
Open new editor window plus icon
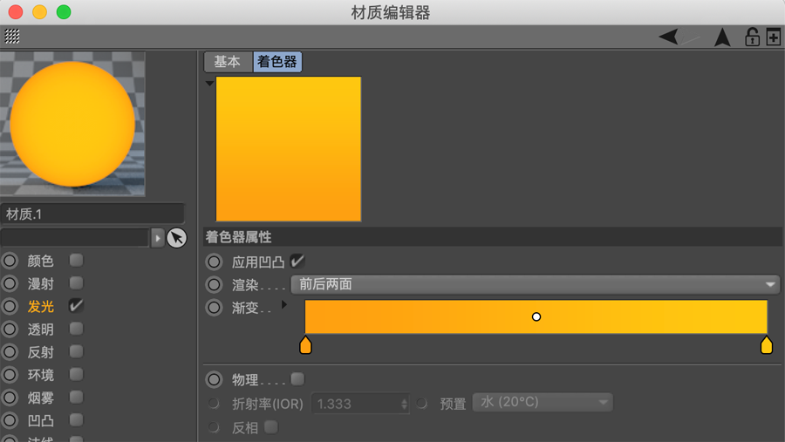(773, 37)
